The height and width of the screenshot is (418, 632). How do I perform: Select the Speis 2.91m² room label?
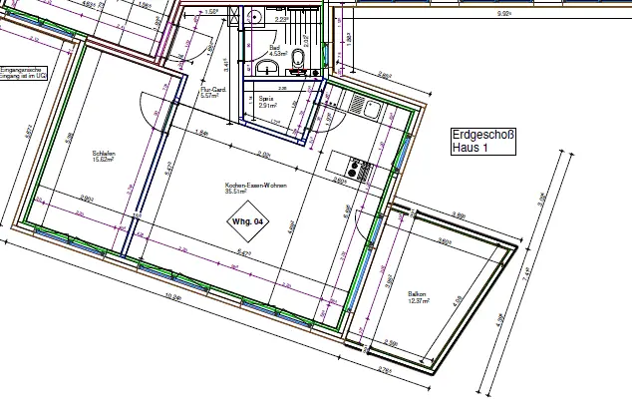coord(266,102)
